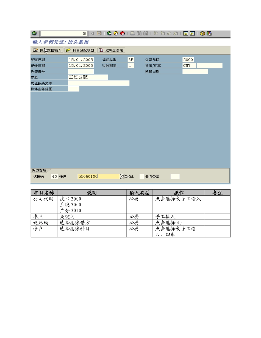Click the empty 业务类型 field
The width and height of the screenshot is (261, 338).
[175, 176]
